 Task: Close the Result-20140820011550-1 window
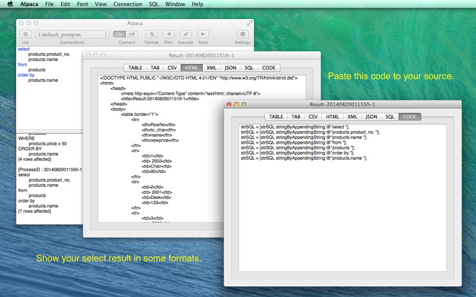click(229, 105)
